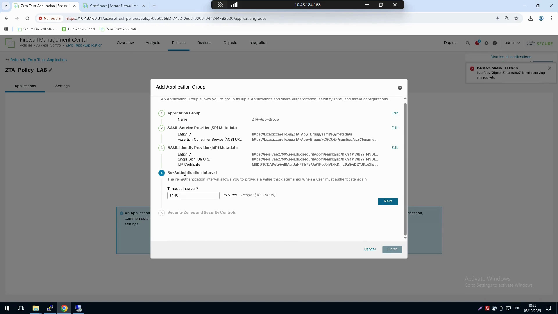This screenshot has width=558, height=314.
Task: Open the Integration menu
Action: point(258,43)
